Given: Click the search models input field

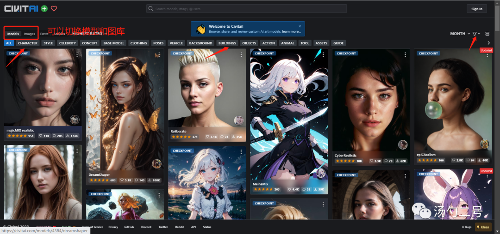Looking at the screenshot, I should point(246,9).
